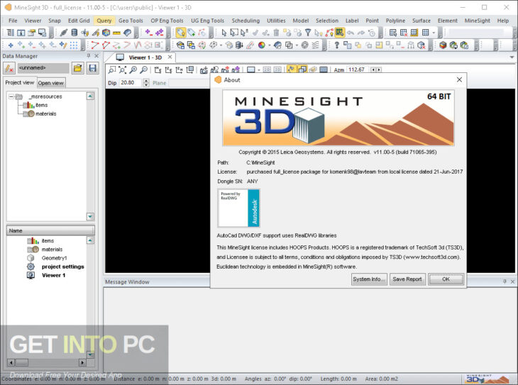Switch to the Open view tab
Image resolution: width=518 pixels, height=385 pixels.
point(51,83)
